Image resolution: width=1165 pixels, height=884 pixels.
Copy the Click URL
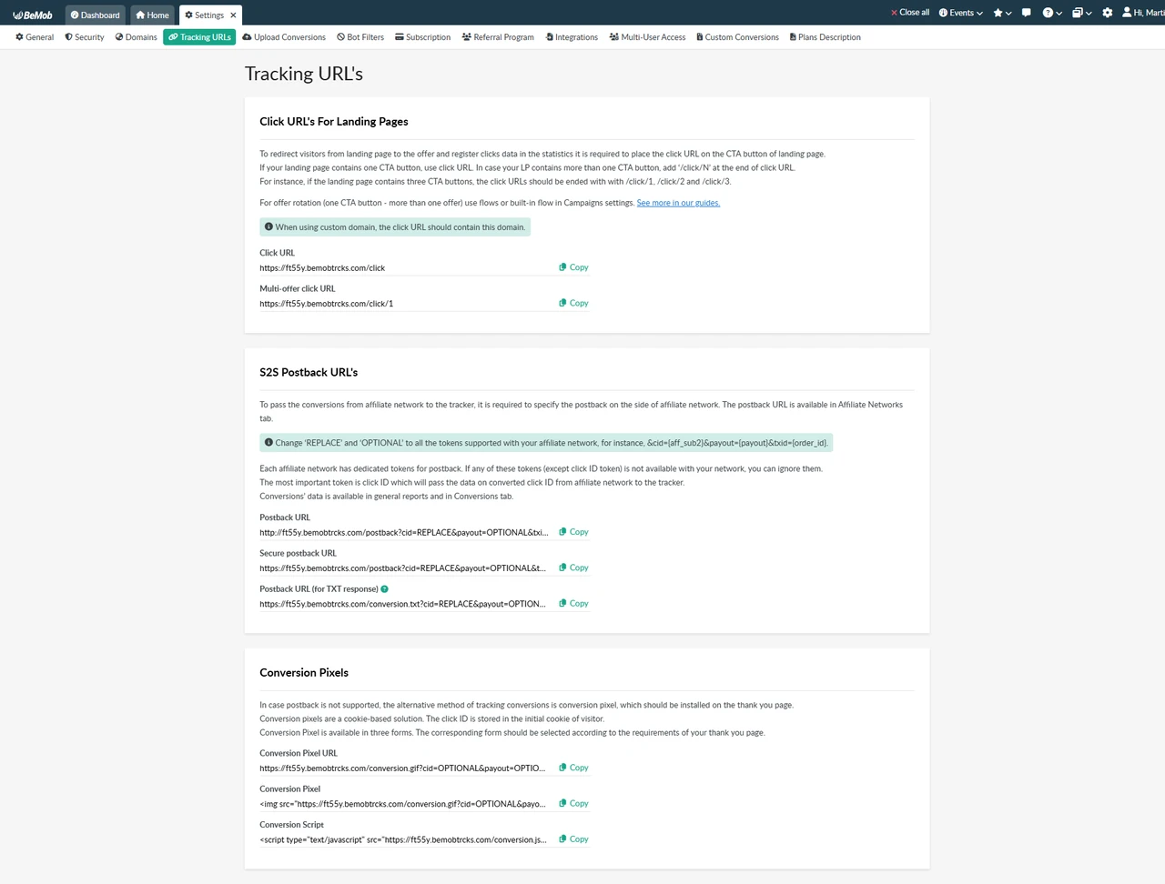click(x=574, y=267)
